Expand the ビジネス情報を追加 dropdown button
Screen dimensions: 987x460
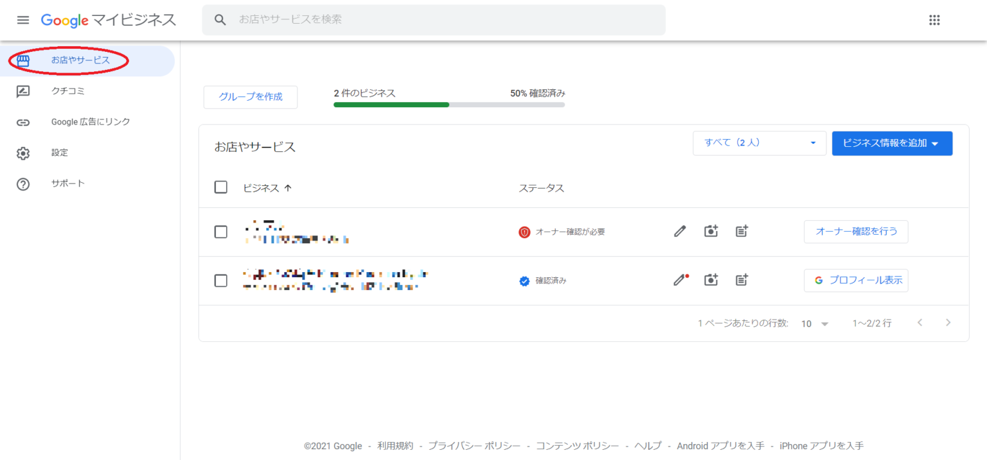coord(891,144)
